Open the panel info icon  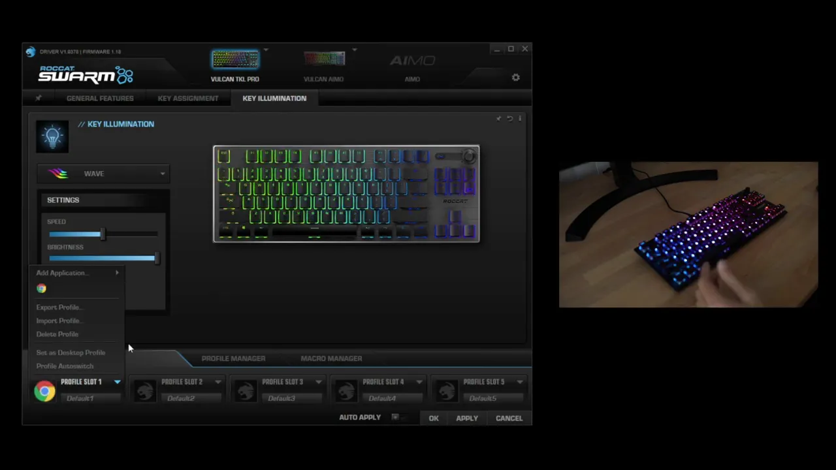520,118
